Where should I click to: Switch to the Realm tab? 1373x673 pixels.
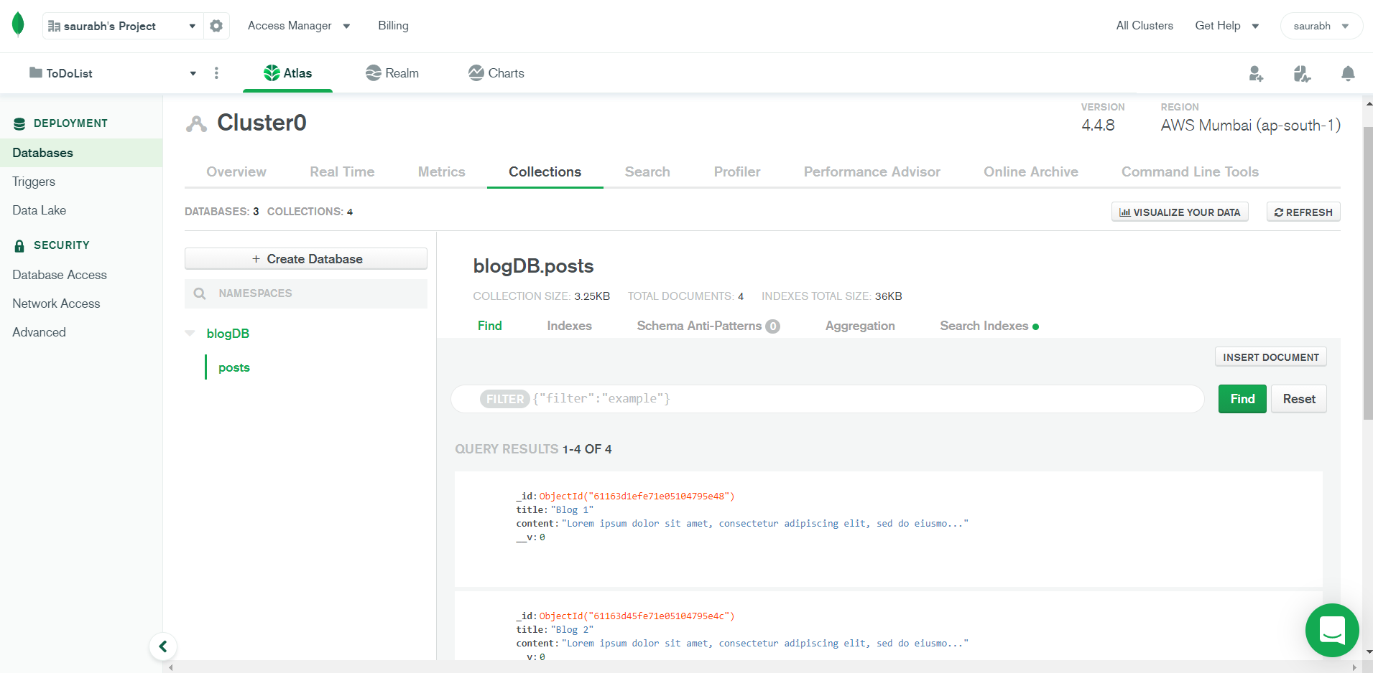(392, 73)
